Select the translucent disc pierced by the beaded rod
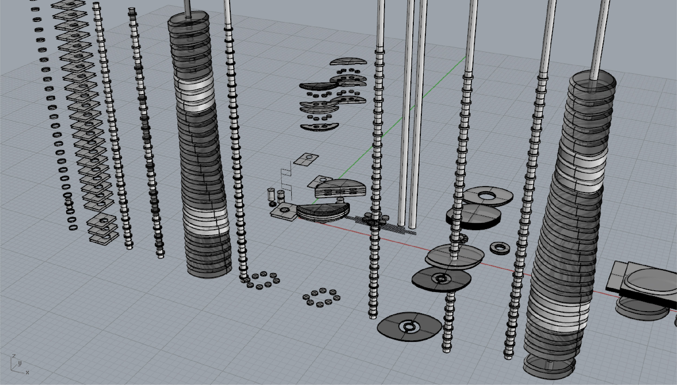The width and height of the screenshot is (677, 385). [454, 257]
